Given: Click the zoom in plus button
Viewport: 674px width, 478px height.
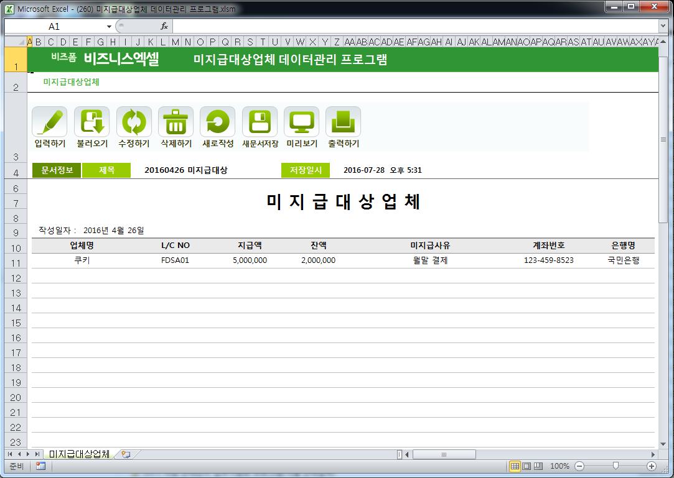Looking at the screenshot, I should (652, 466).
